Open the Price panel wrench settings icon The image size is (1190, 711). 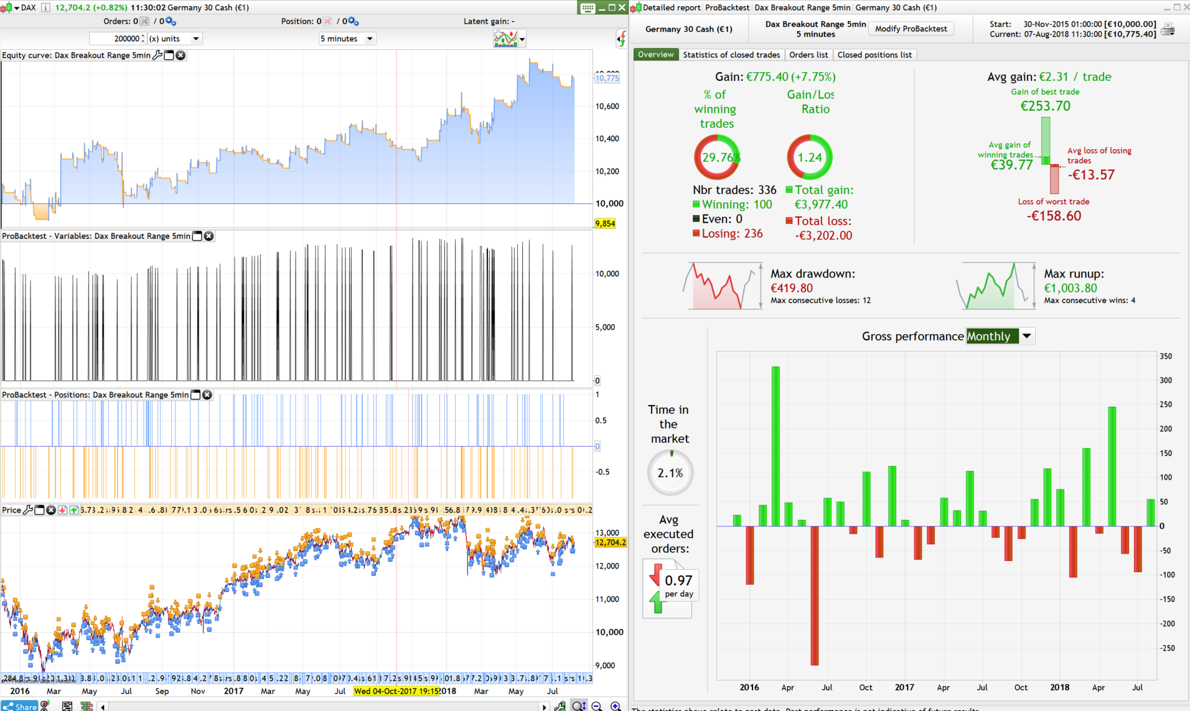[29, 510]
